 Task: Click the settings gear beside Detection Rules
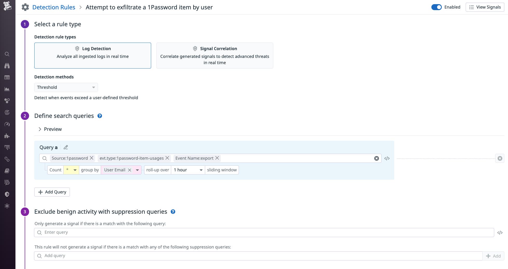(25, 7)
